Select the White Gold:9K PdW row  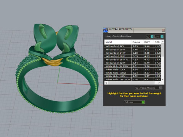tap(133, 66)
